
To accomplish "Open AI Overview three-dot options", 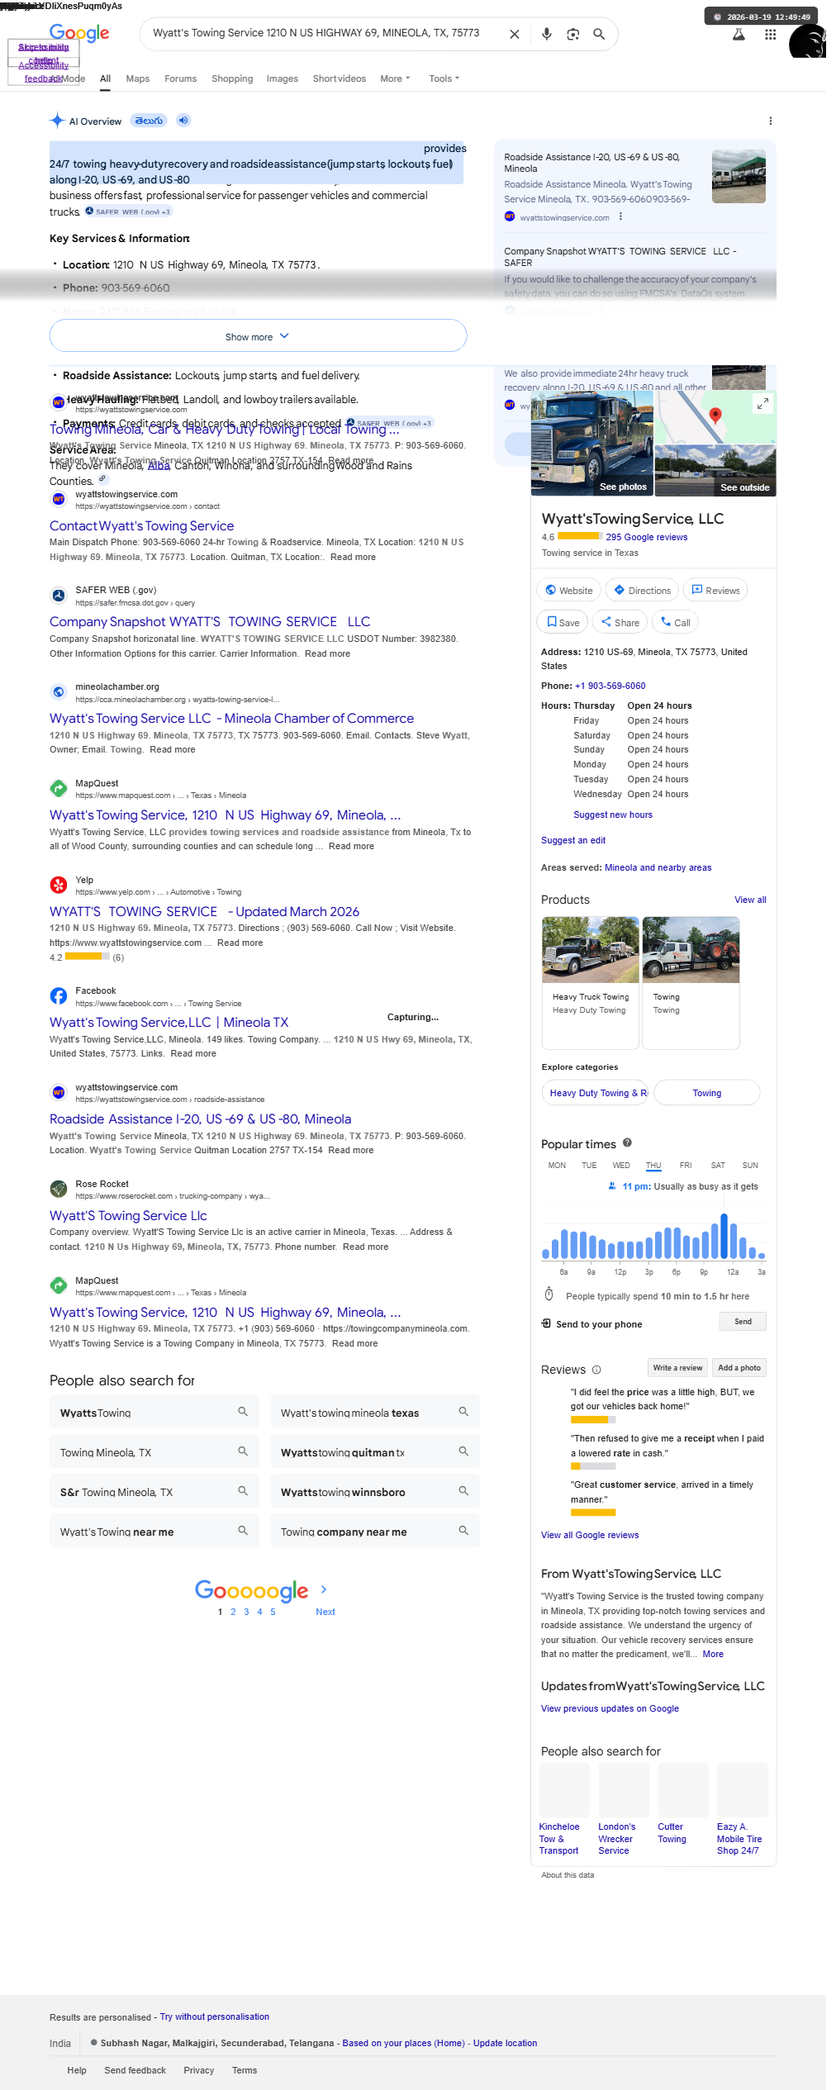I will pos(771,121).
